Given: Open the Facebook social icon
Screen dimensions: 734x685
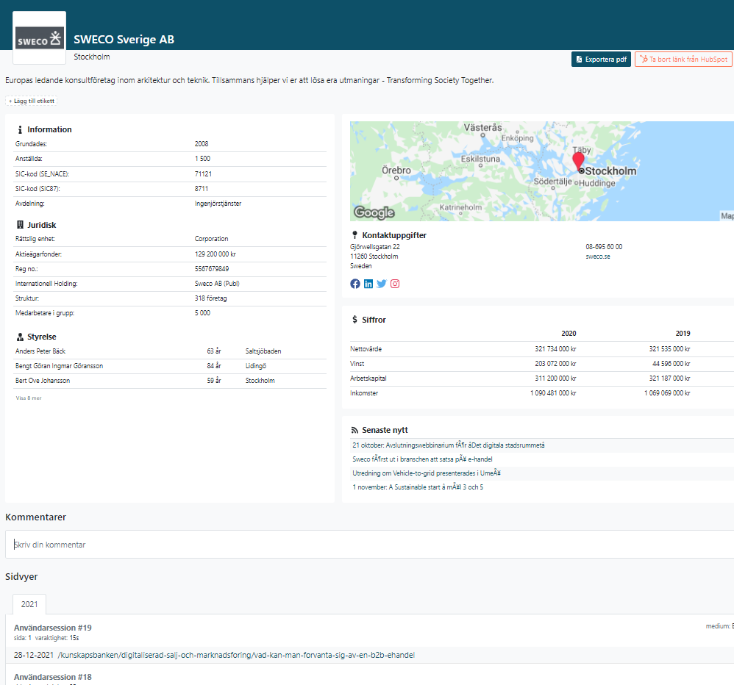Looking at the screenshot, I should click(x=355, y=284).
